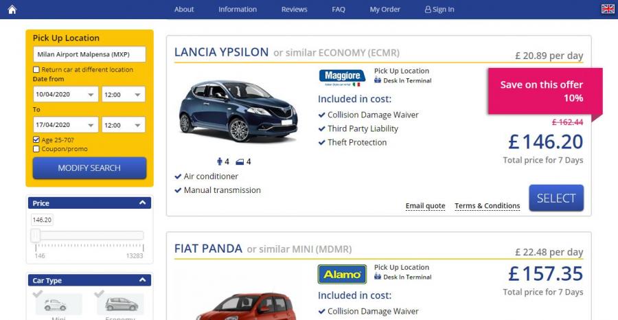Click the price range slider handle

(x=36, y=236)
